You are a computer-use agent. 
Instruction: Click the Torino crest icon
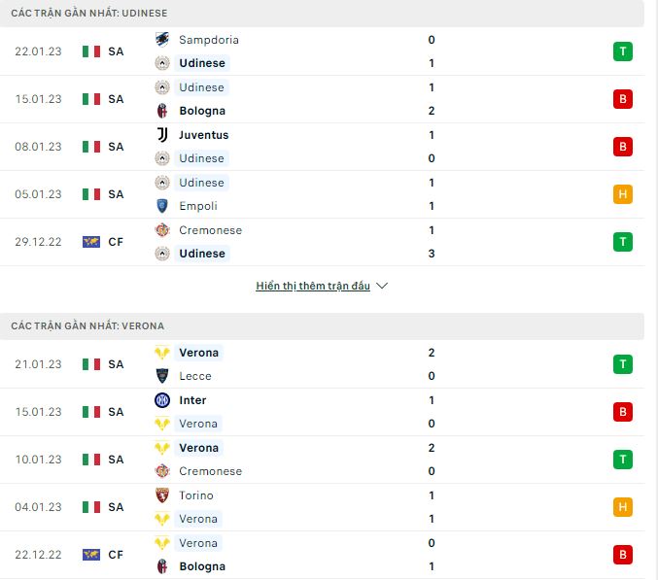pos(162,495)
